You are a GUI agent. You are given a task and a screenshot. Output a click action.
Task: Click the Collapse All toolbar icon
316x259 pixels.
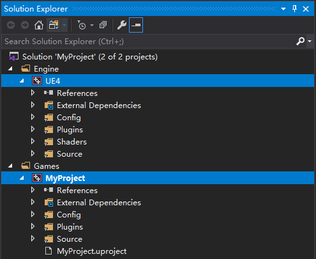tap(103, 25)
